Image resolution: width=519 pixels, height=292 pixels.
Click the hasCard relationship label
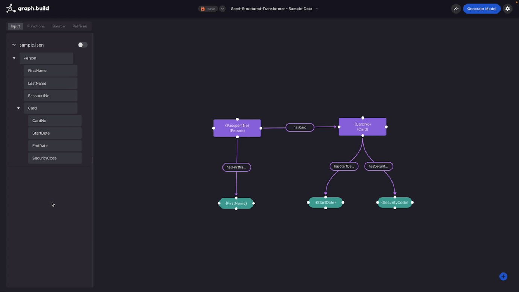coord(300,127)
